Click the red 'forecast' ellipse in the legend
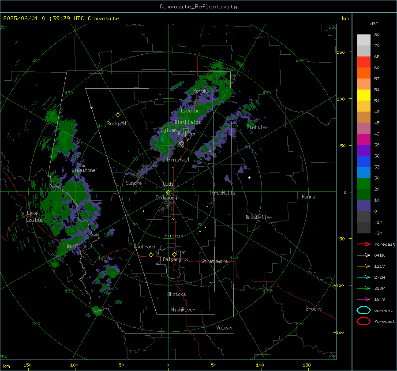Image resolution: width=397 pixels, height=371 pixels. point(363,321)
